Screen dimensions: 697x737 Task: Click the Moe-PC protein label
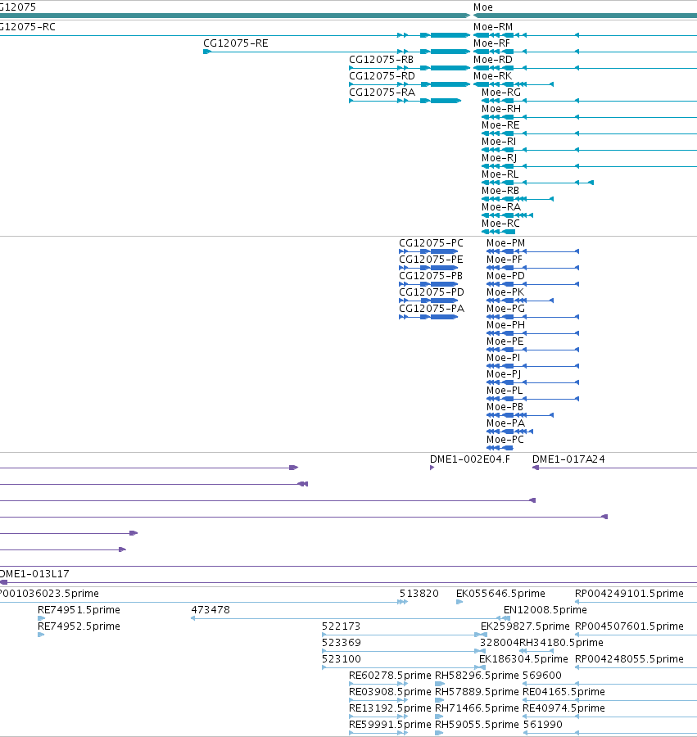tap(505, 441)
